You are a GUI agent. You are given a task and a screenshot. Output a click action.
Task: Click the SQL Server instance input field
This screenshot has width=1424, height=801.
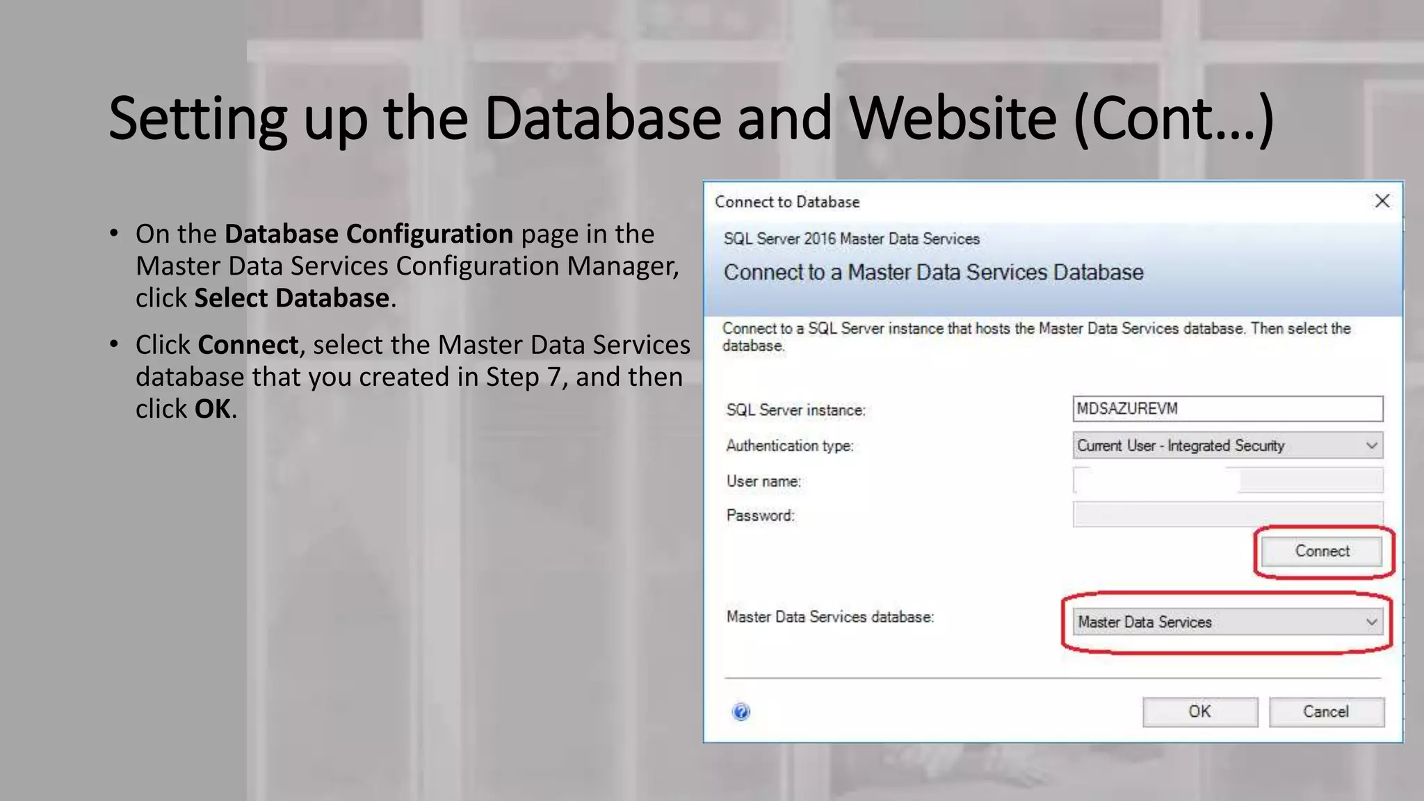1227,409
